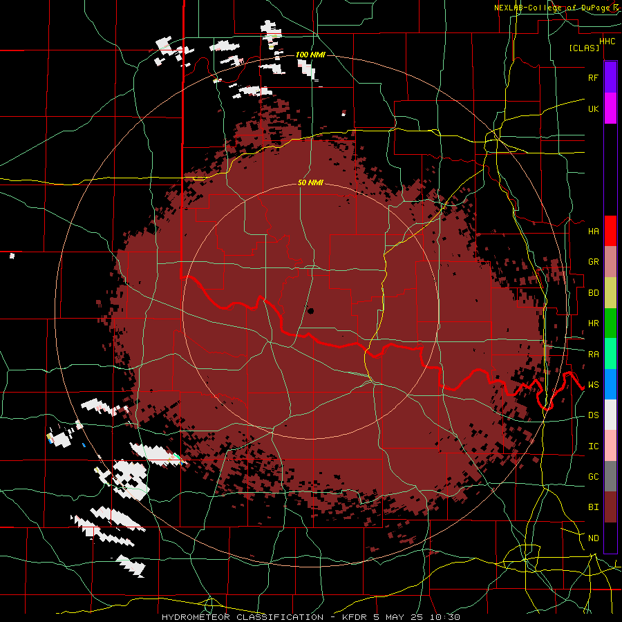Click the "RF" legend label

tap(593, 78)
